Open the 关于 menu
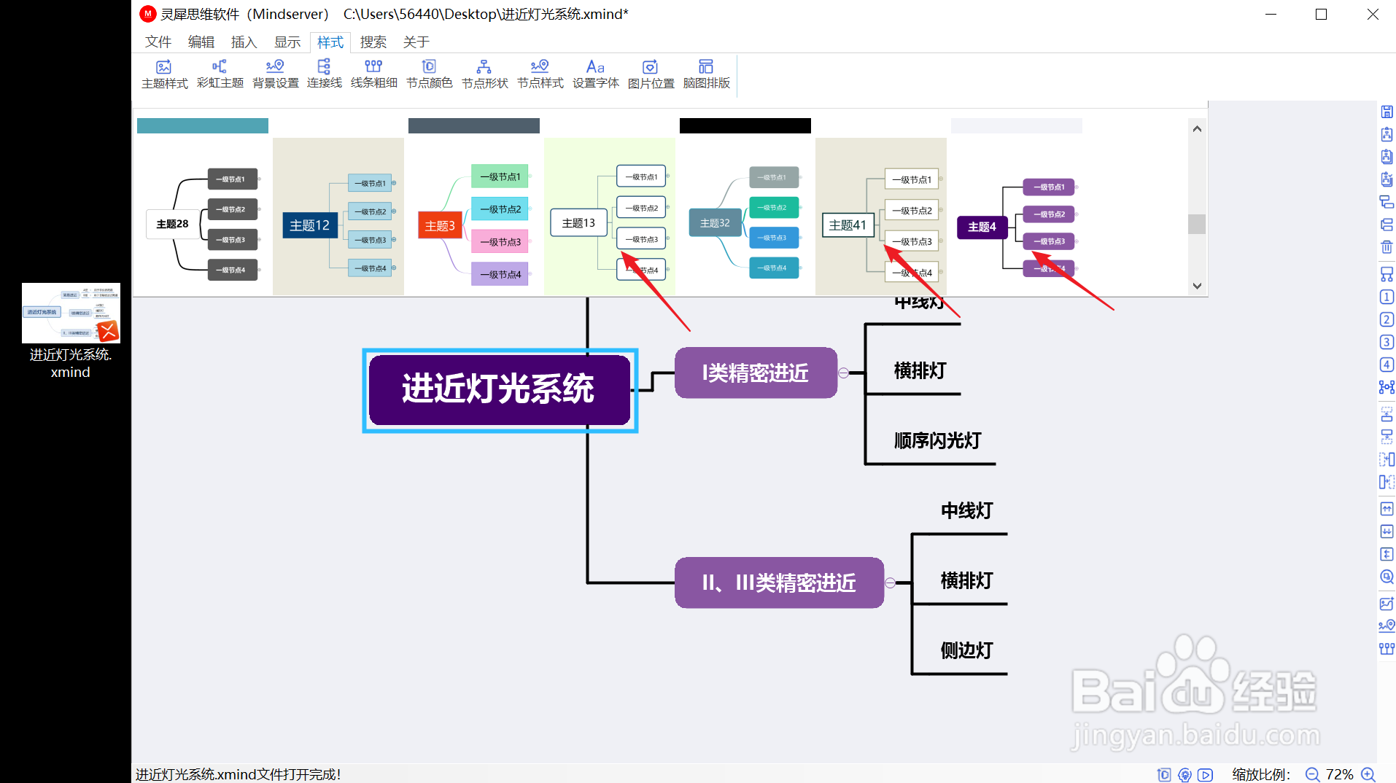The image size is (1396, 783). (416, 42)
